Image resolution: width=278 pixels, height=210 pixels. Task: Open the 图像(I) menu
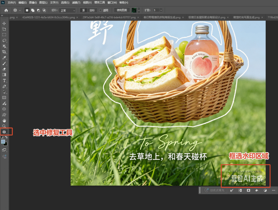coord(33,3)
